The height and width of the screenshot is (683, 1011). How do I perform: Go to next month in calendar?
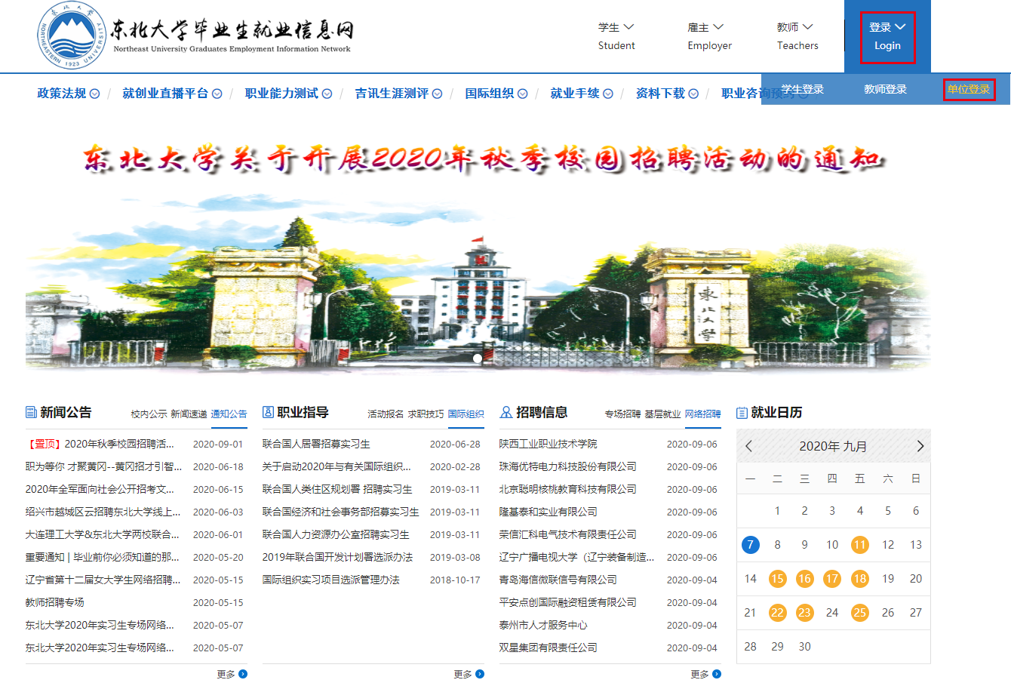pyautogui.click(x=920, y=446)
